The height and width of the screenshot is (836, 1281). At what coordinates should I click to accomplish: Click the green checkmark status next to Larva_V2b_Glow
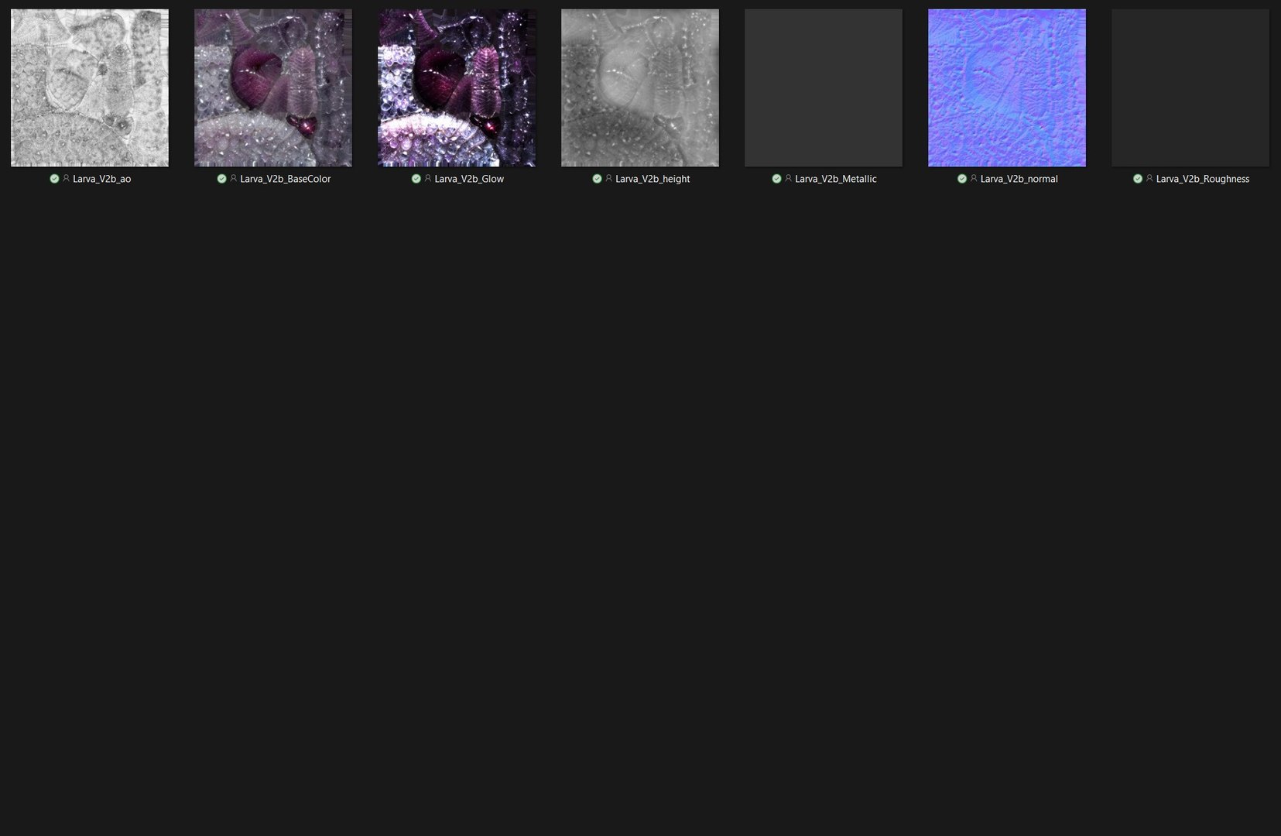pyautogui.click(x=416, y=179)
